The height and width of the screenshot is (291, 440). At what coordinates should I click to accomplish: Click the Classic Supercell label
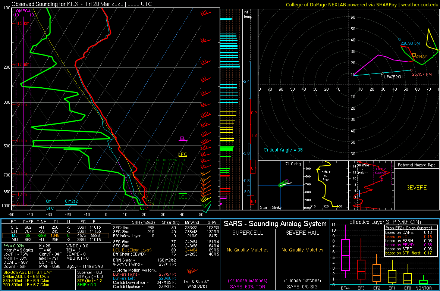click(x=381, y=171)
